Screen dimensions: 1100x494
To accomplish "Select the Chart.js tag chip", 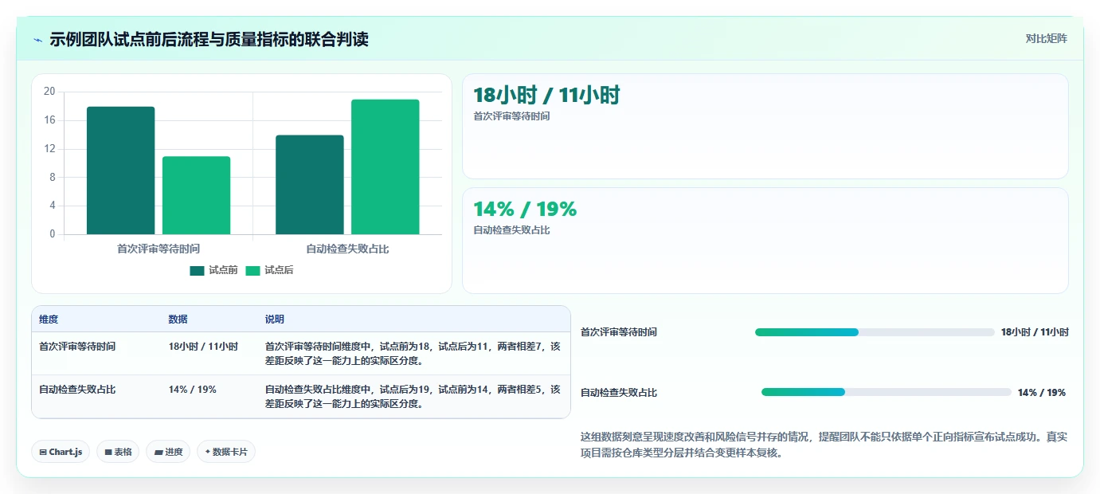I will point(61,452).
